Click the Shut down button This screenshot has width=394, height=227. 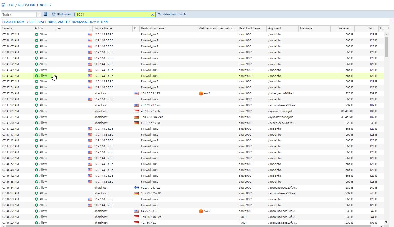[x=62, y=14]
